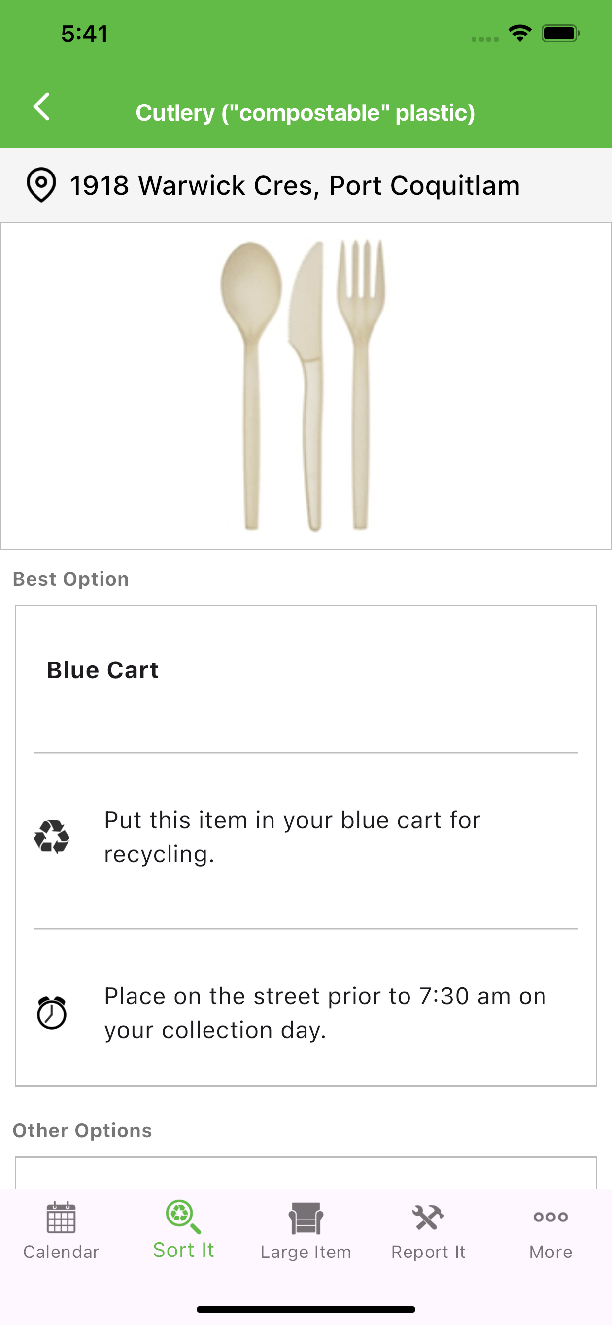
Task: Click the recycling symbol icon
Action: [x=52, y=837]
